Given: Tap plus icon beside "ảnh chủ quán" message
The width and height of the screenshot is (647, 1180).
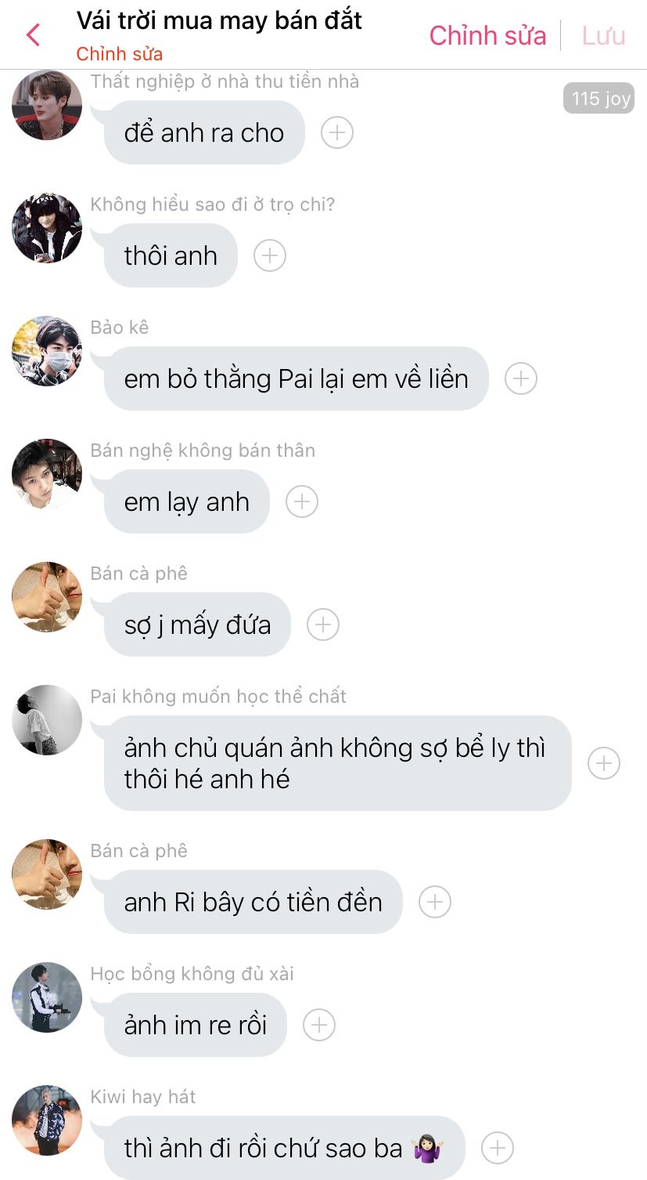Looking at the screenshot, I should (604, 763).
